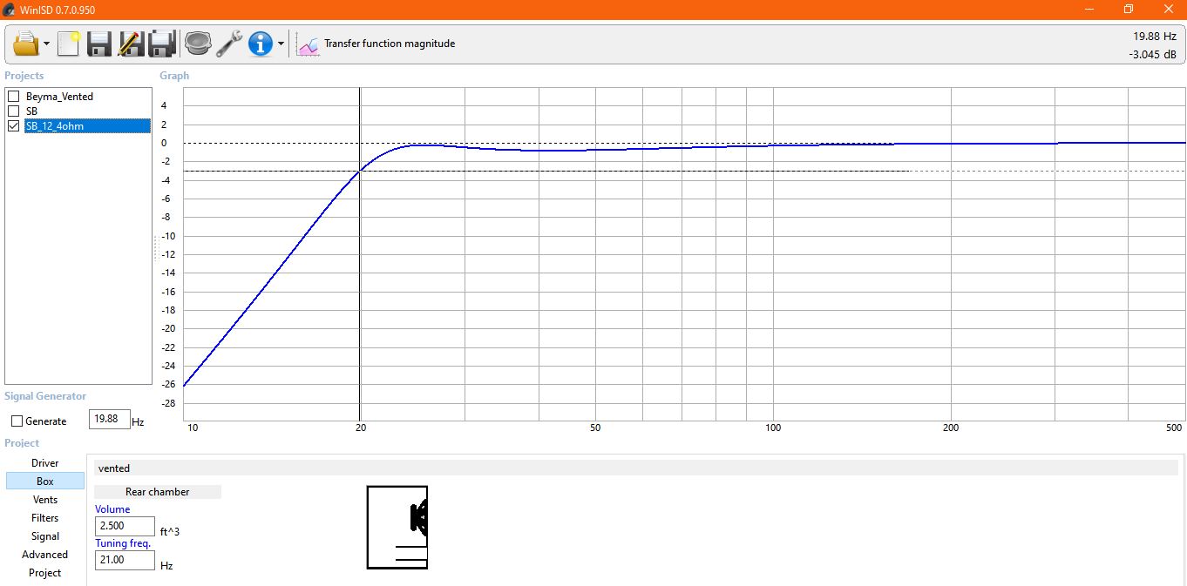Open settings with the wrench icon
Viewport: 1187px width, 586px height.
[229, 43]
